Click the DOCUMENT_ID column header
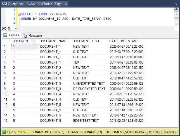Viewport: 180px width, 136px height. (25, 41)
